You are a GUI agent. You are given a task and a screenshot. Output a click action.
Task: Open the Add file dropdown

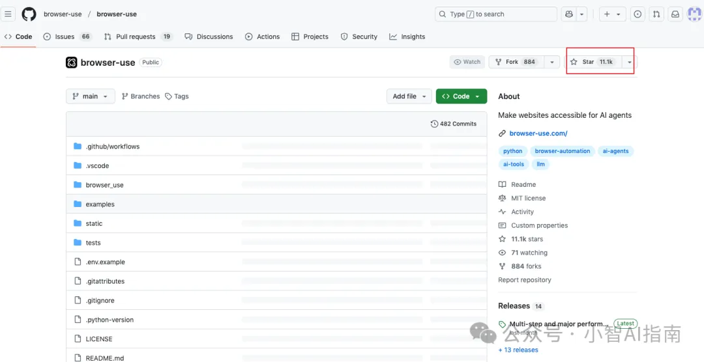409,96
